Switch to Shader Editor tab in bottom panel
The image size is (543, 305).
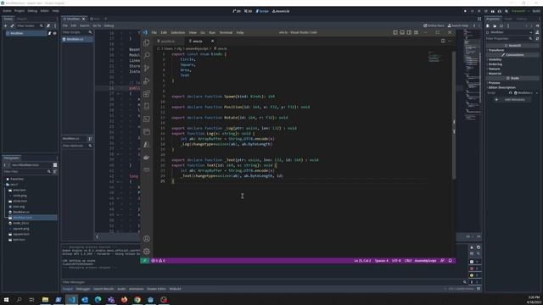coord(156,289)
